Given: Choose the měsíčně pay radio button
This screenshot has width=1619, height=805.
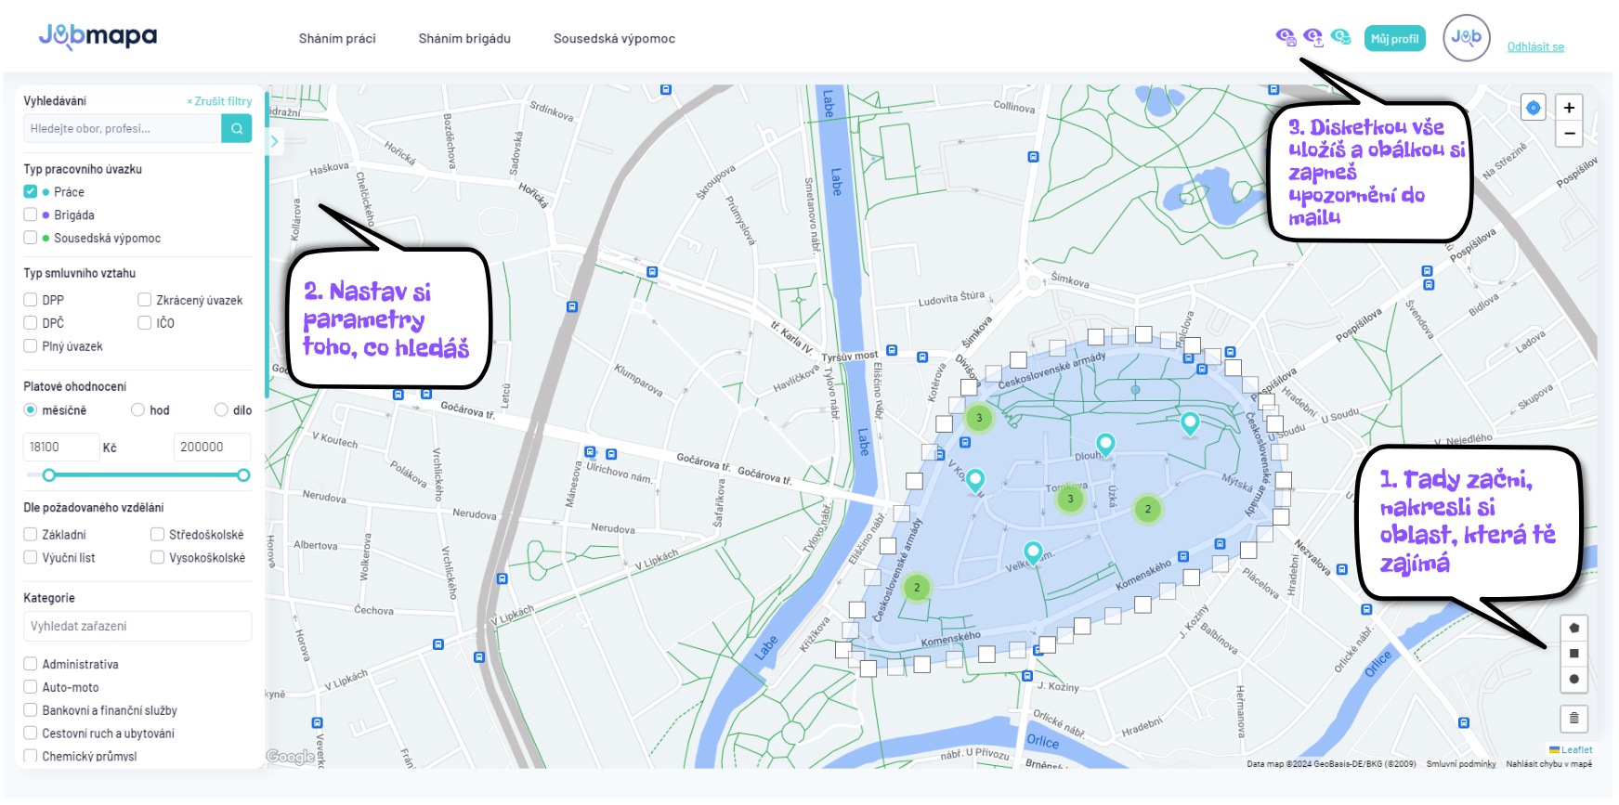Looking at the screenshot, I should pos(31,409).
